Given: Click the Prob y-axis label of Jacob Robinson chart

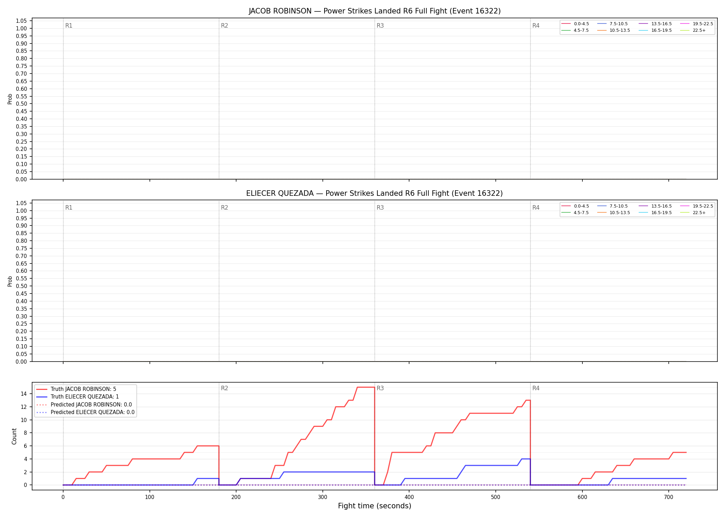Looking at the screenshot, I should coord(10,99).
